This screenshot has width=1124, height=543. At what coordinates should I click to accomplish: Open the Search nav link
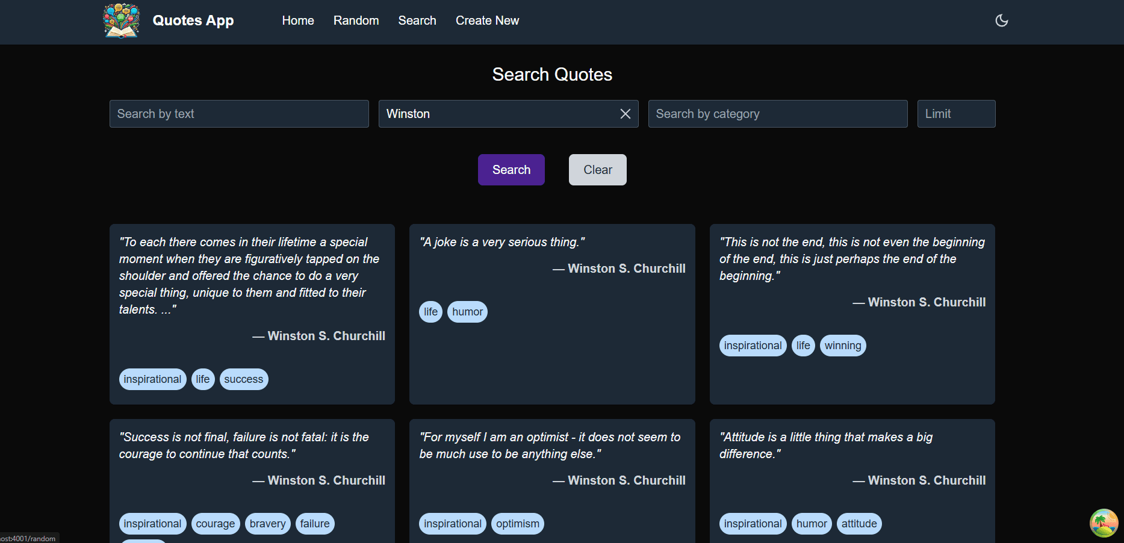417,20
